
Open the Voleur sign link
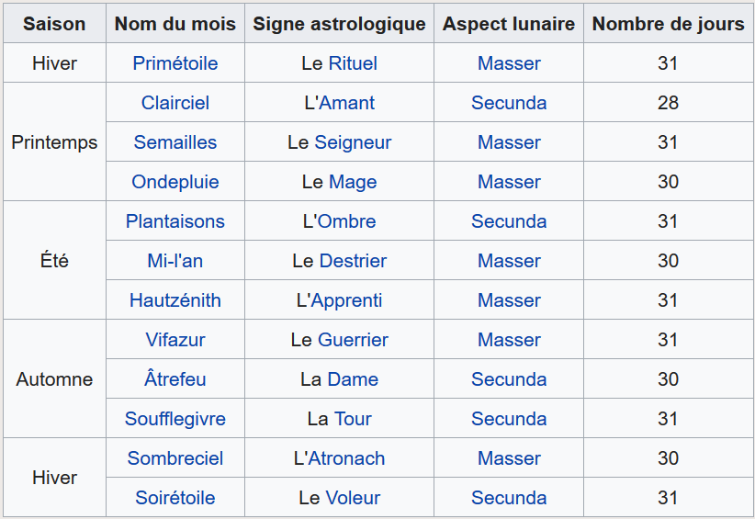coord(353,498)
